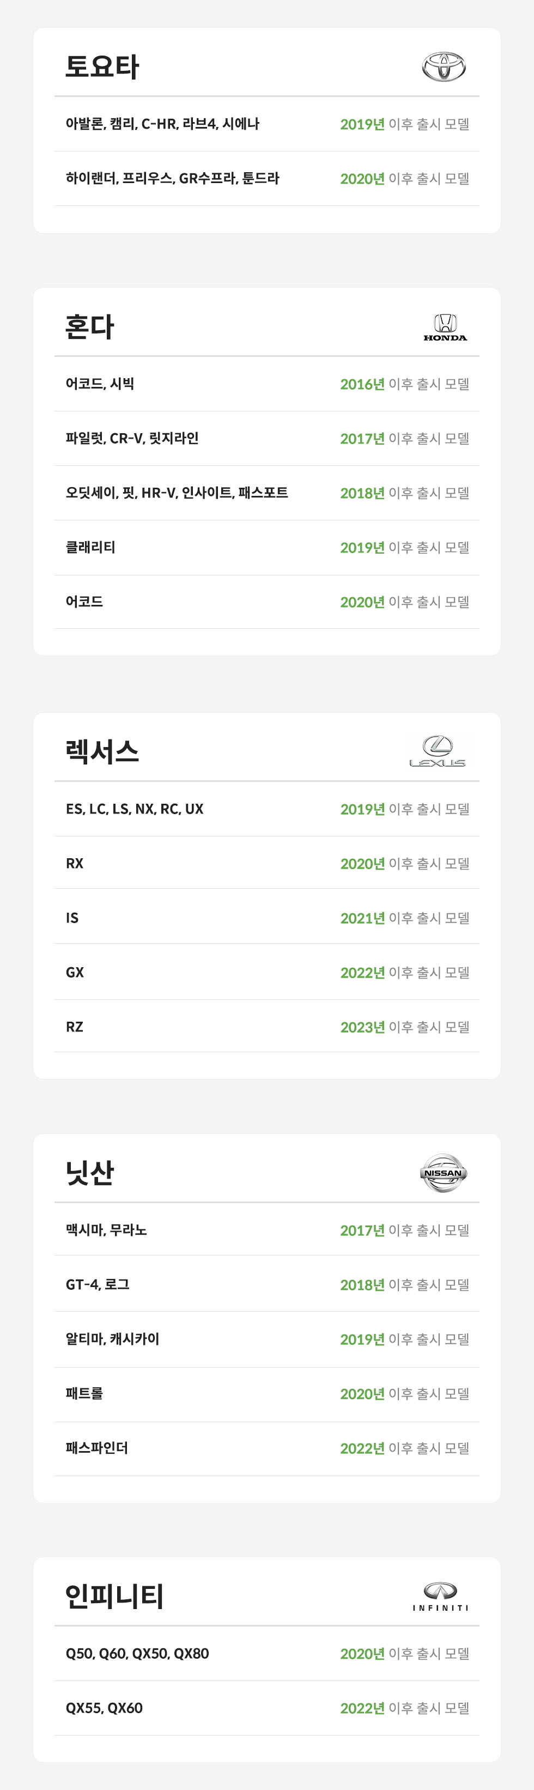Click the Honda logo icon
The height and width of the screenshot is (1790, 534).
[x=445, y=327]
